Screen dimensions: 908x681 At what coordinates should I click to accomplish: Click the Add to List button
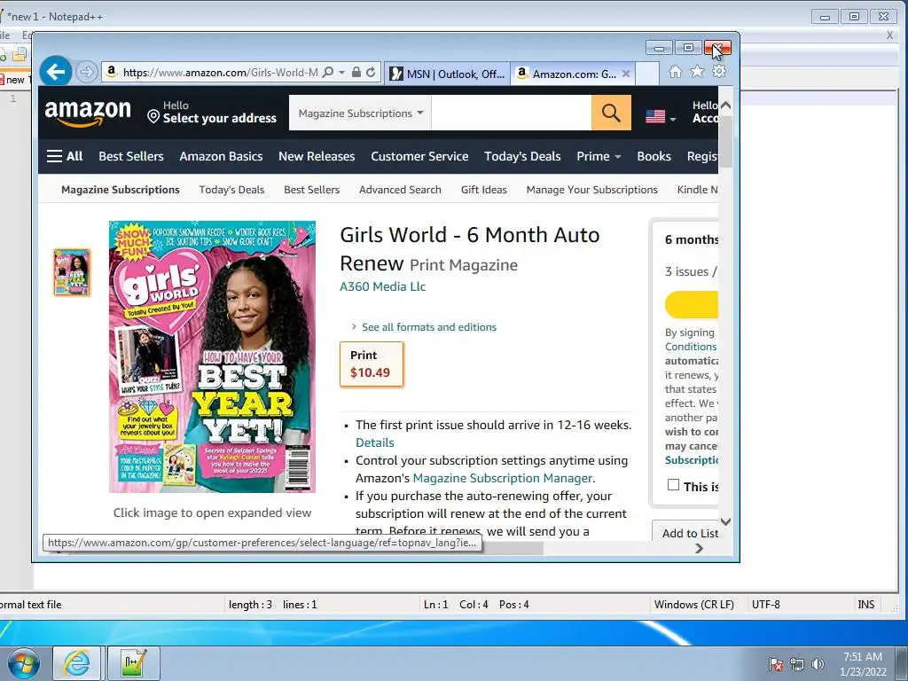click(x=687, y=533)
